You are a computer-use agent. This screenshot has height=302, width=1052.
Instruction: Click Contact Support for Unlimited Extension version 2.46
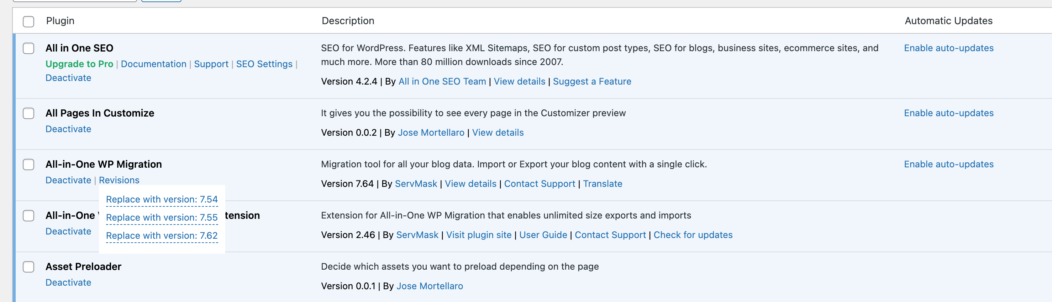(x=610, y=235)
